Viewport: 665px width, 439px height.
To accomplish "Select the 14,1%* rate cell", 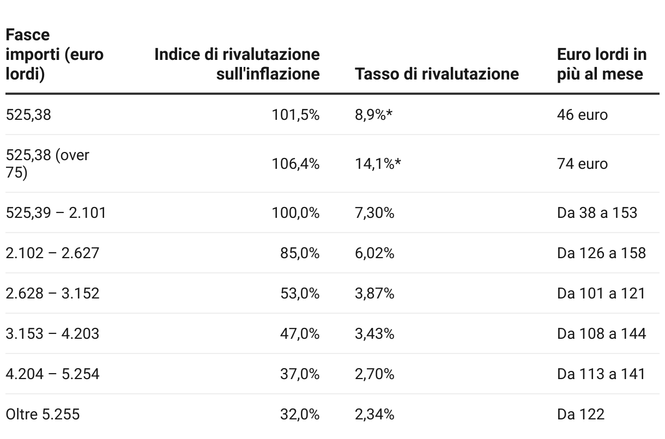I will pyautogui.click(x=378, y=163).
